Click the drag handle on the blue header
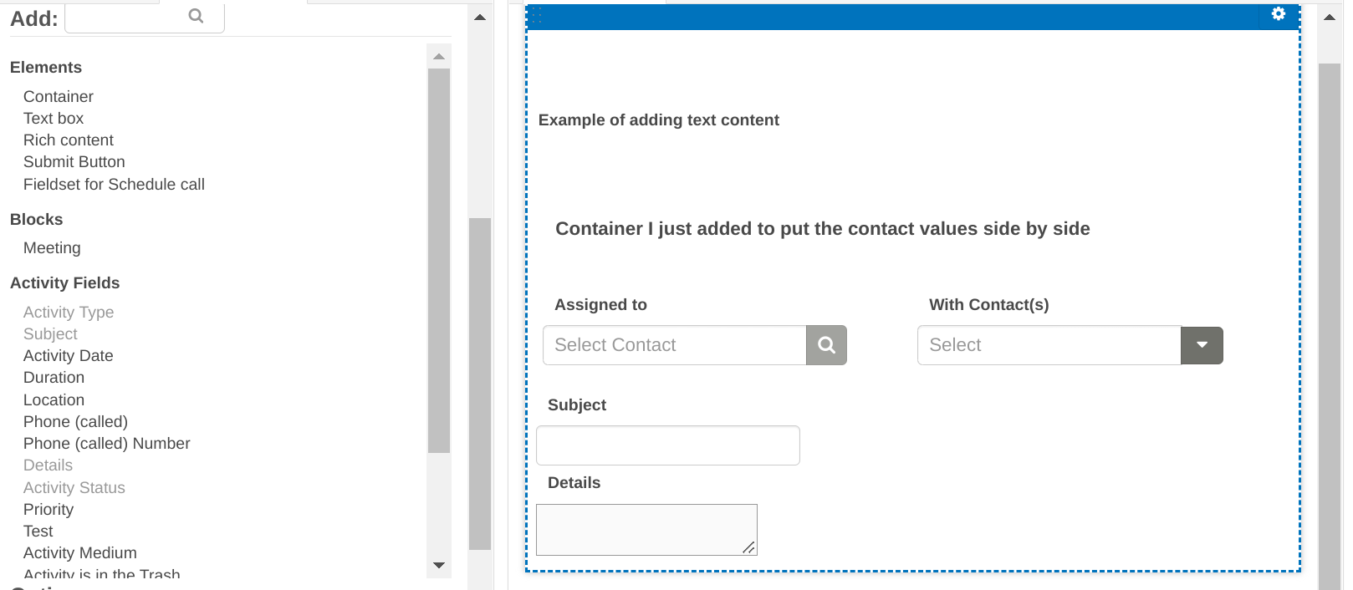 tap(537, 16)
